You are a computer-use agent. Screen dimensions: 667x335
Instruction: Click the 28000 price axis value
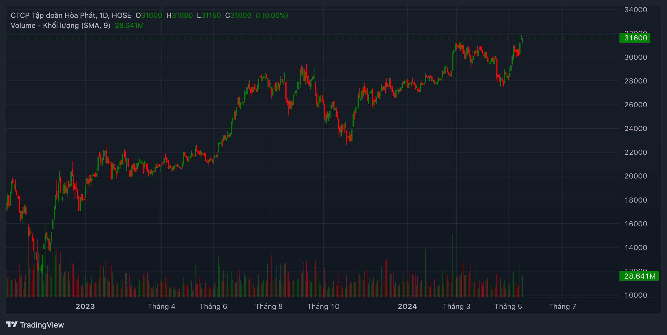click(636, 81)
